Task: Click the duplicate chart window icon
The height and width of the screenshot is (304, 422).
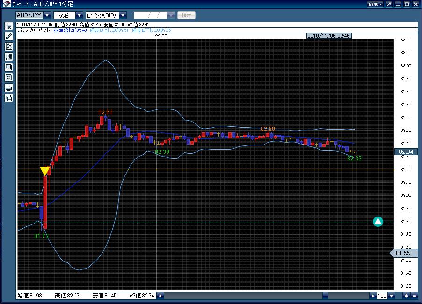Action: pyautogui.click(x=8, y=98)
